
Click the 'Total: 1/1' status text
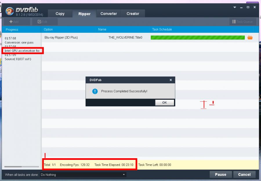click(50, 165)
